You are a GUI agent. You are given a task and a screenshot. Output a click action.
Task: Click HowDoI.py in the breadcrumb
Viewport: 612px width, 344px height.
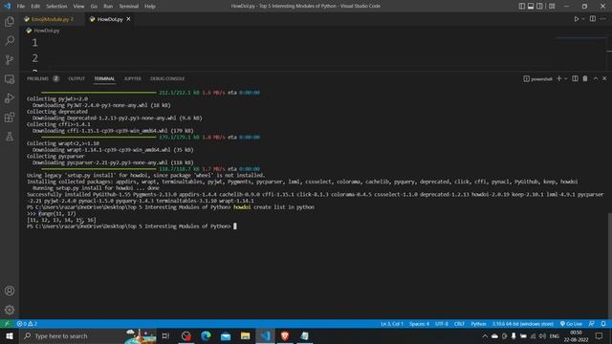(x=47, y=31)
